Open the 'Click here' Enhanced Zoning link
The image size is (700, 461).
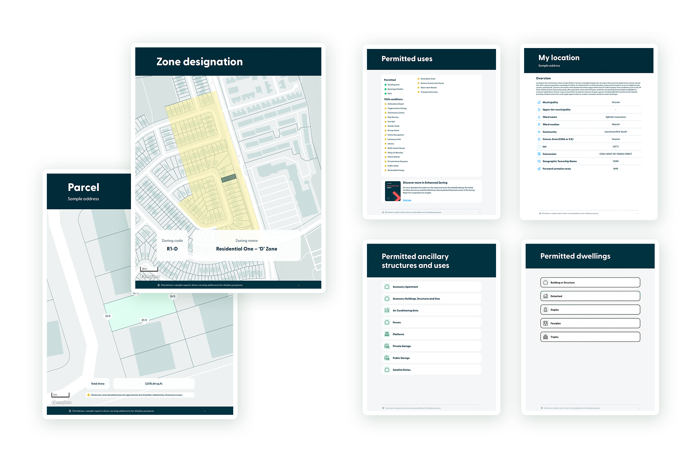407,200
